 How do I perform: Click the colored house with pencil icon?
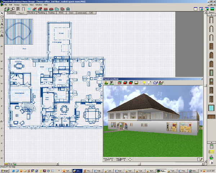(x=161, y=83)
